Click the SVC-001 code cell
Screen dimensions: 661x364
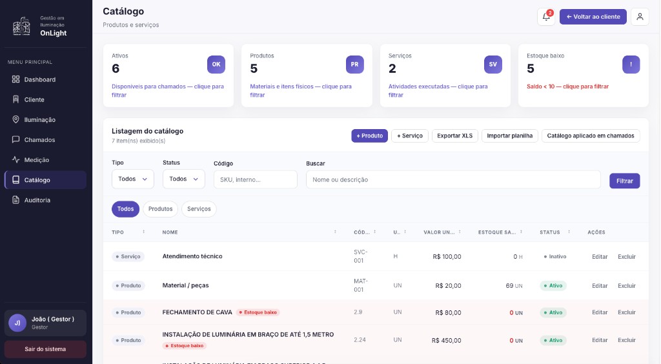tap(360, 256)
